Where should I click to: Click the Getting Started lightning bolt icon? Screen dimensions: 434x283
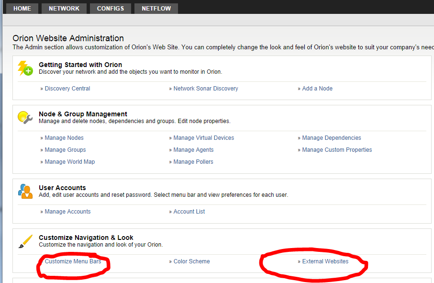click(25, 68)
